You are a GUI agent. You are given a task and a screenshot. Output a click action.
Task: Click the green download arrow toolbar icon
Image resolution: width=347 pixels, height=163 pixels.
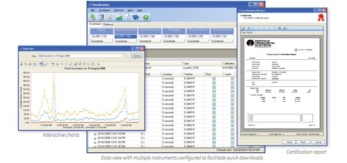point(92,17)
